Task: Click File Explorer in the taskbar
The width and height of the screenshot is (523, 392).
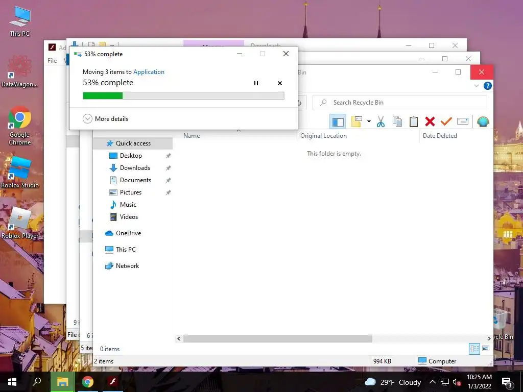Action: pos(62,382)
